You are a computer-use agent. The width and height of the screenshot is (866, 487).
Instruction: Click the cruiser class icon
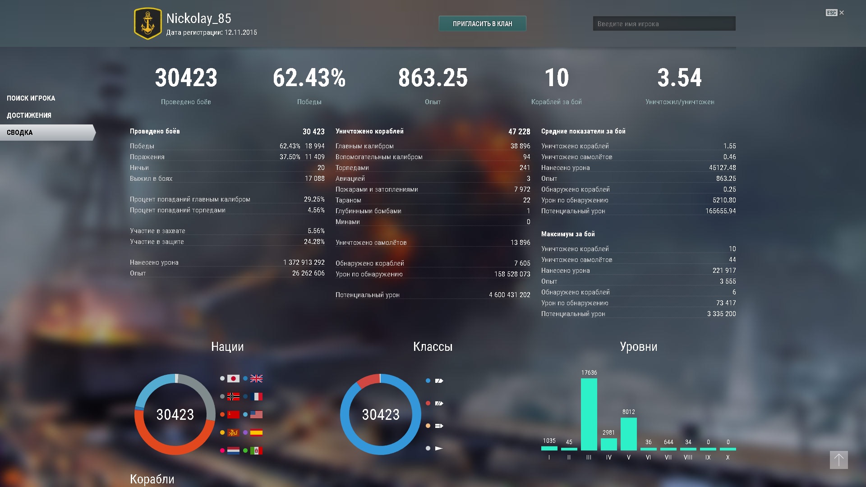click(x=439, y=381)
